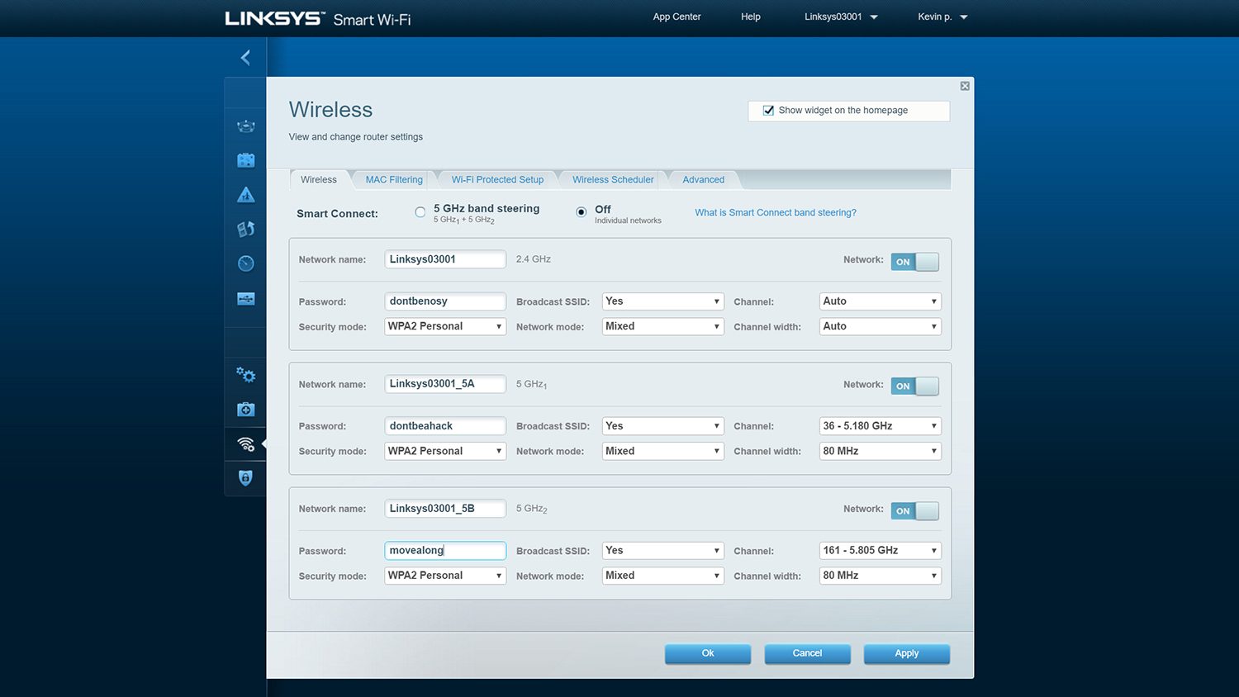Screen dimensions: 1239x697
Task: Switch to the Wi-Fi Protected Setup tab
Action: coord(497,179)
